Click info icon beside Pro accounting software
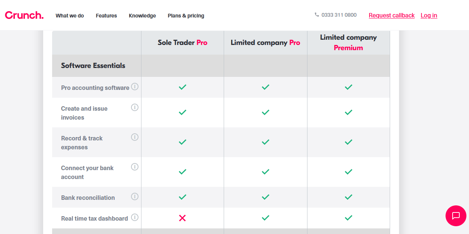 [x=135, y=87]
